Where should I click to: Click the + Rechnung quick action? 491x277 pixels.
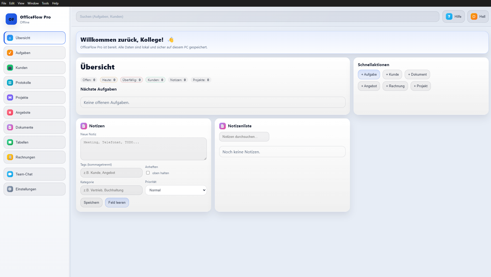[x=395, y=86]
